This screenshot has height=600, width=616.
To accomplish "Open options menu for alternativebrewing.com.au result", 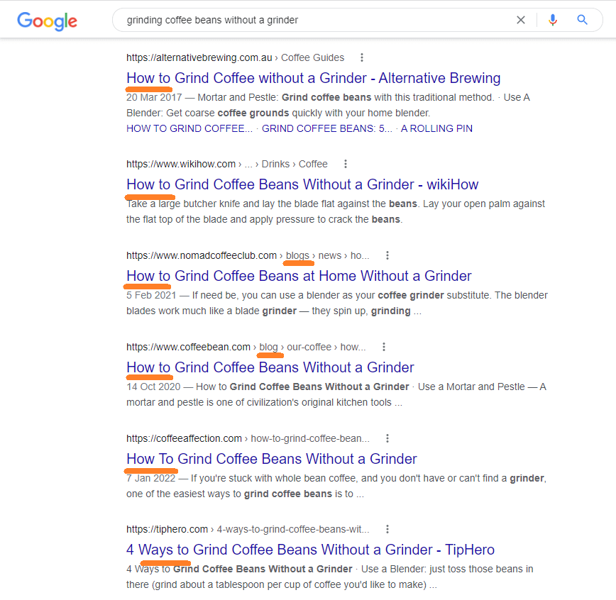I will click(362, 57).
